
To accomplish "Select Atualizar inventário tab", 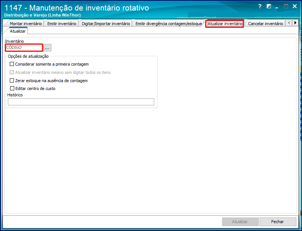I will [225, 24].
